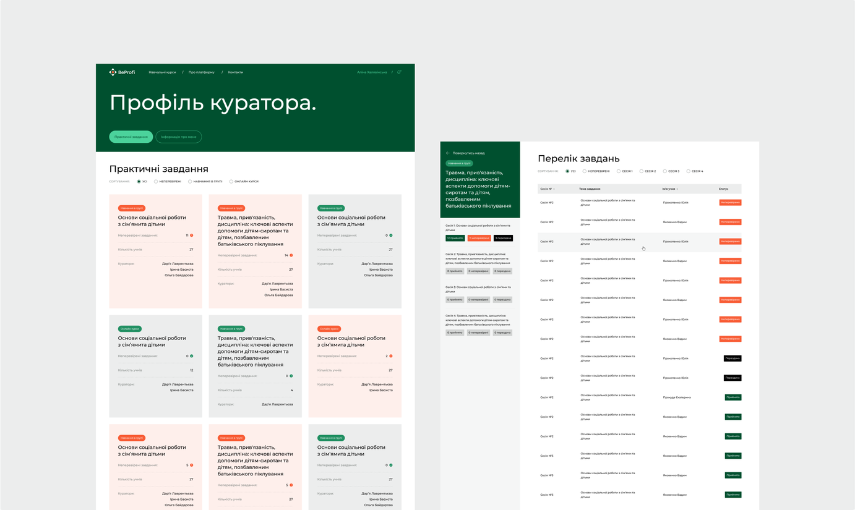Viewport: 855px width, 510px height.
Task: Select НЕПЕРЕВІРЕНІ radio under Практичні завдання
Action: [x=156, y=182]
